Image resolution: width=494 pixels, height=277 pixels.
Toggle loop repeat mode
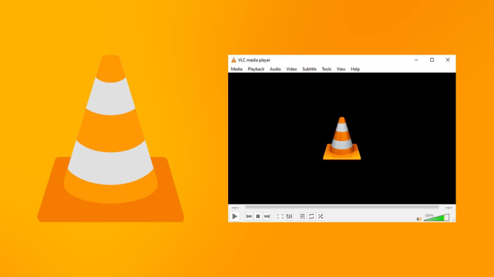click(x=312, y=217)
